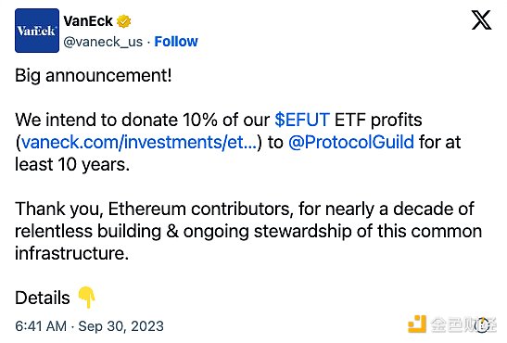507x343 pixels.
Task: Click the 'Details' text at tweet end
Action: click(43, 298)
